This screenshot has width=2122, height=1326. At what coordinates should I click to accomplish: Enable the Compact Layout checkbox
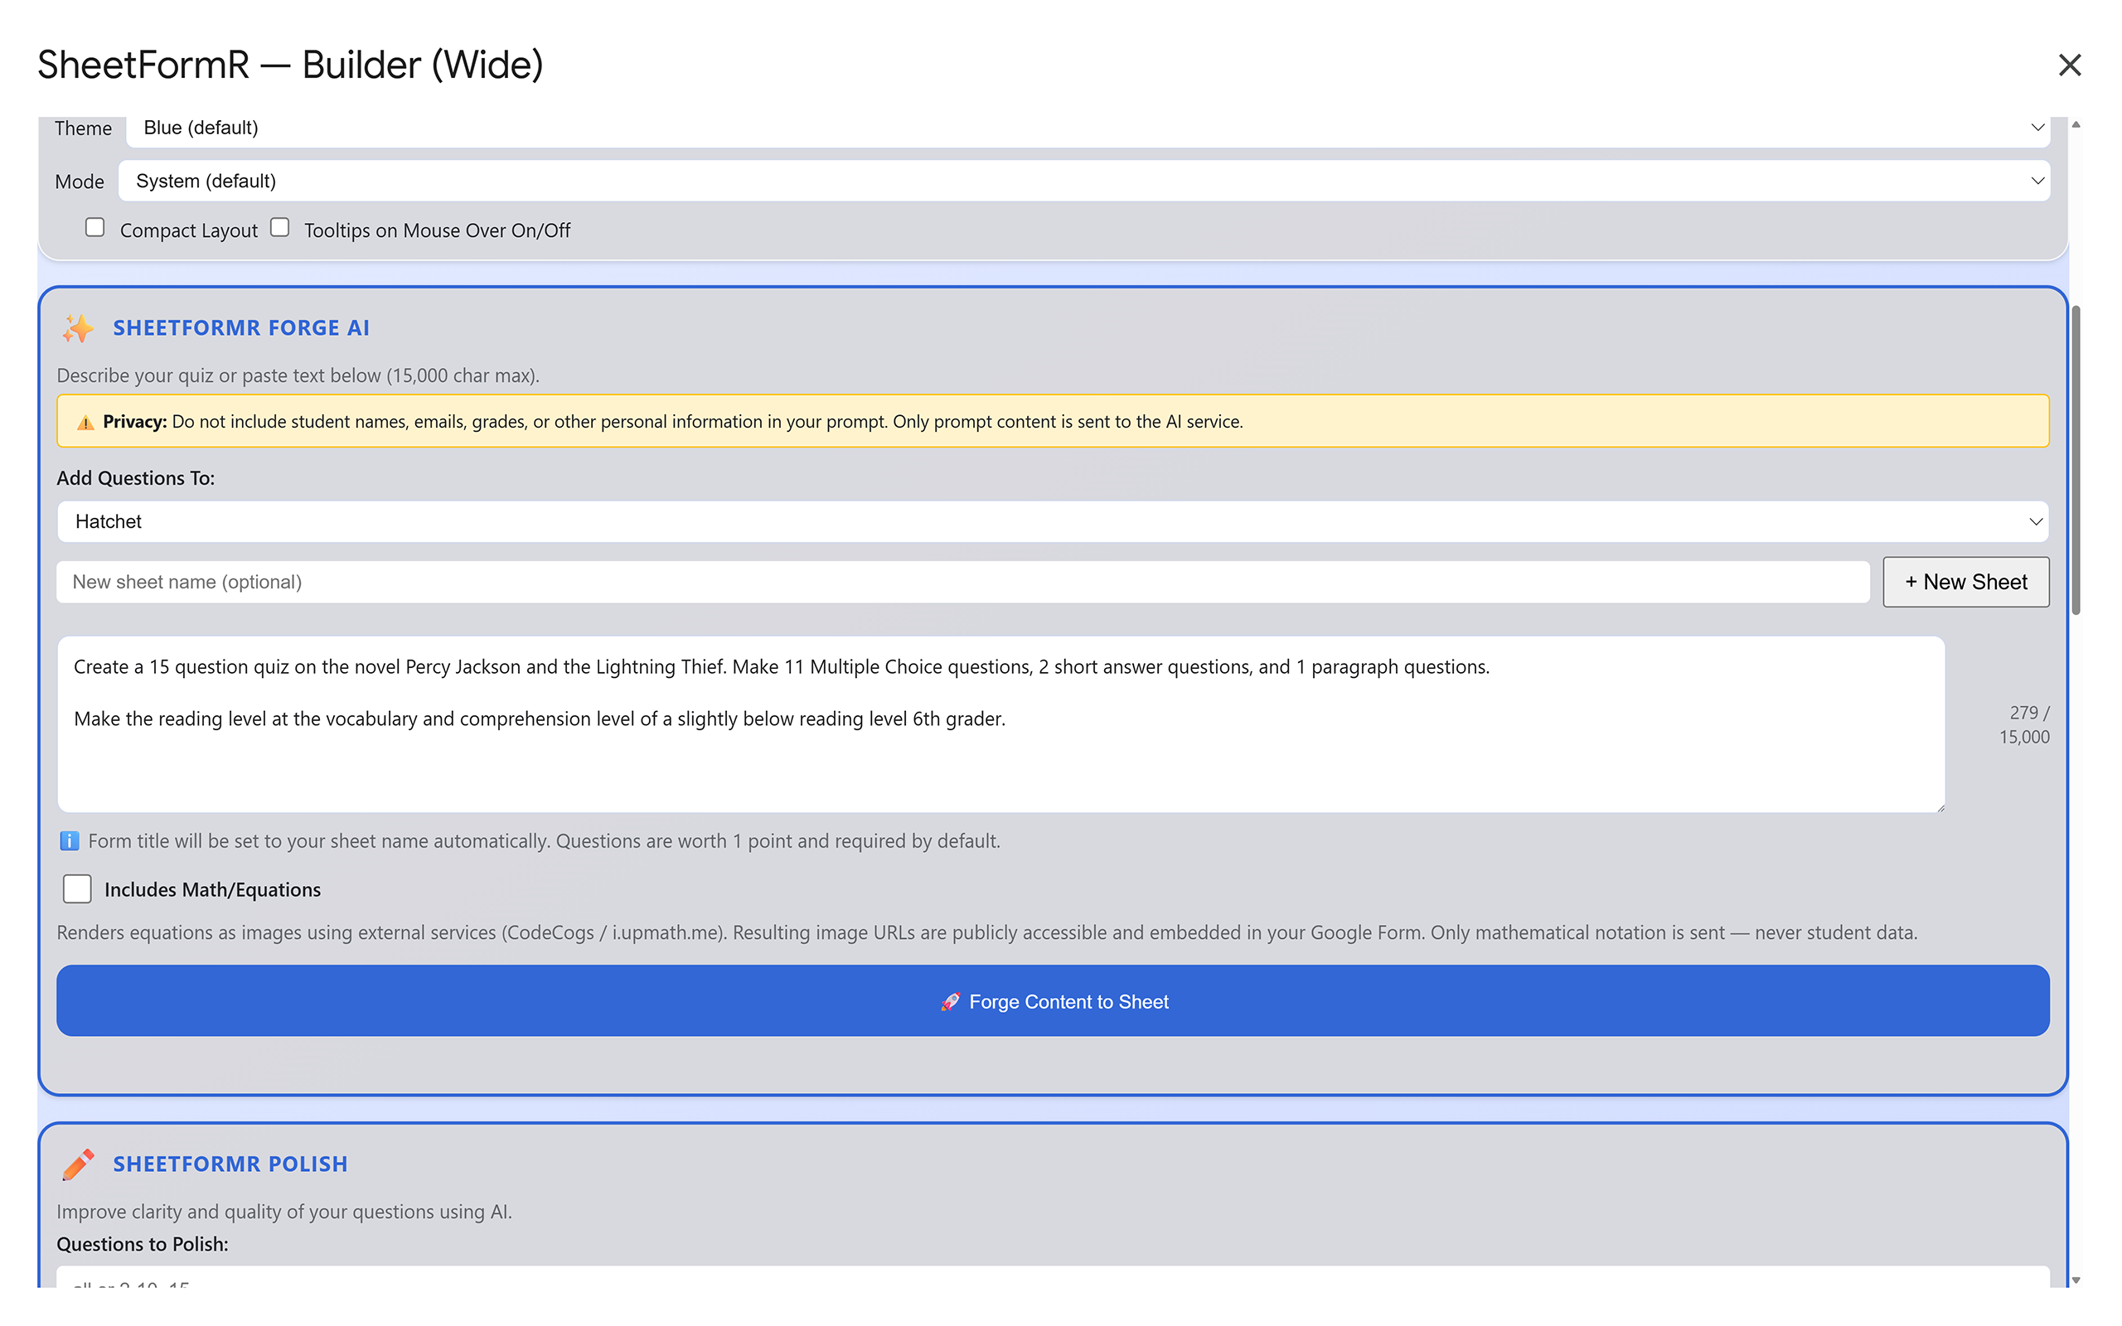coord(94,227)
